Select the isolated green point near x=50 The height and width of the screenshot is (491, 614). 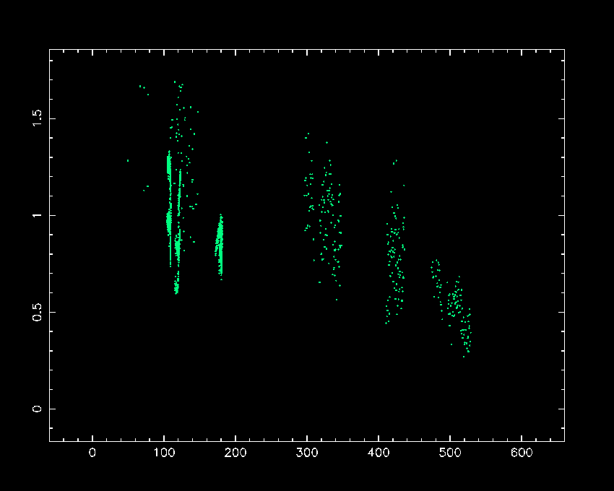pyautogui.click(x=128, y=160)
